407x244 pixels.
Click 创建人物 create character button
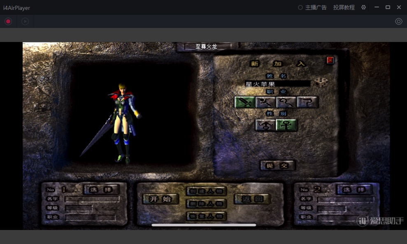[207, 191]
